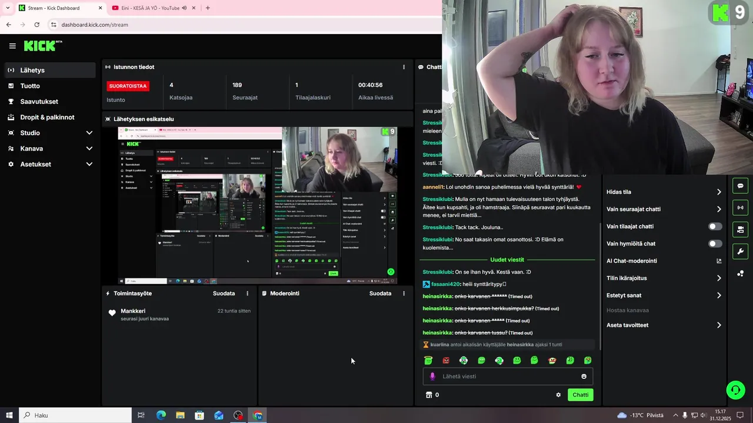
Task: Click the Haku taskbar search box
Action: 75,415
